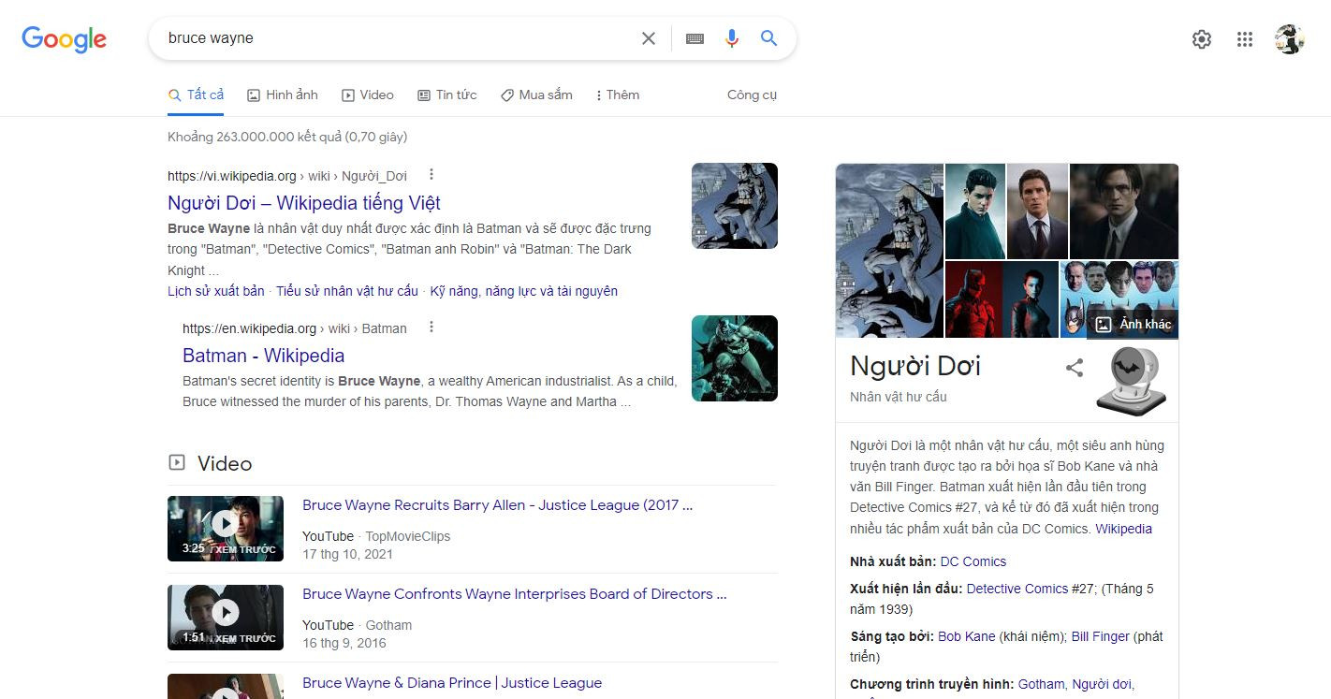Image resolution: width=1331 pixels, height=699 pixels.
Task: Open options for en.wikipedia.org Batman result
Action: [x=431, y=328]
